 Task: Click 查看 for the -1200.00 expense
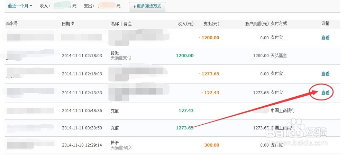325,38
